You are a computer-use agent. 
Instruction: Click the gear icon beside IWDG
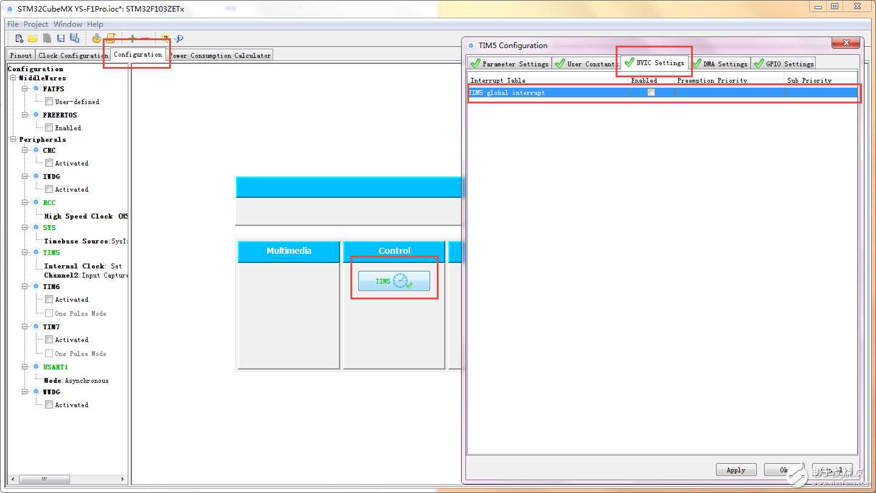coord(36,176)
